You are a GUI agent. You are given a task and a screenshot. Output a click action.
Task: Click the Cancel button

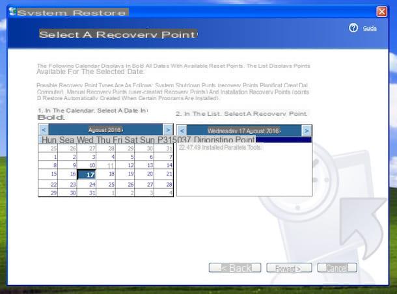coord(337,268)
